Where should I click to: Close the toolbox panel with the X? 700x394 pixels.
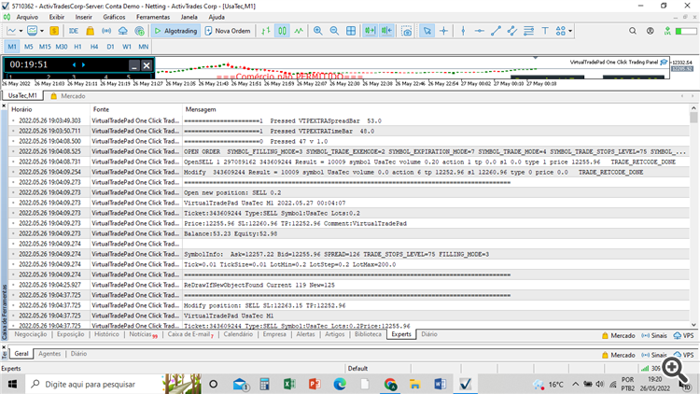point(4,106)
